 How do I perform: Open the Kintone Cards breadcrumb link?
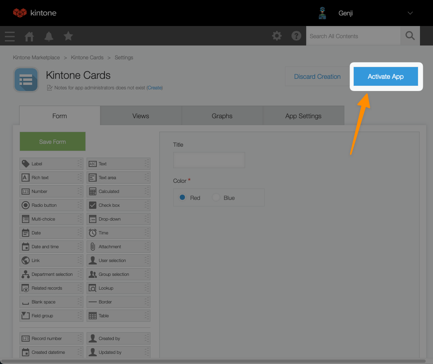pyautogui.click(x=87, y=57)
